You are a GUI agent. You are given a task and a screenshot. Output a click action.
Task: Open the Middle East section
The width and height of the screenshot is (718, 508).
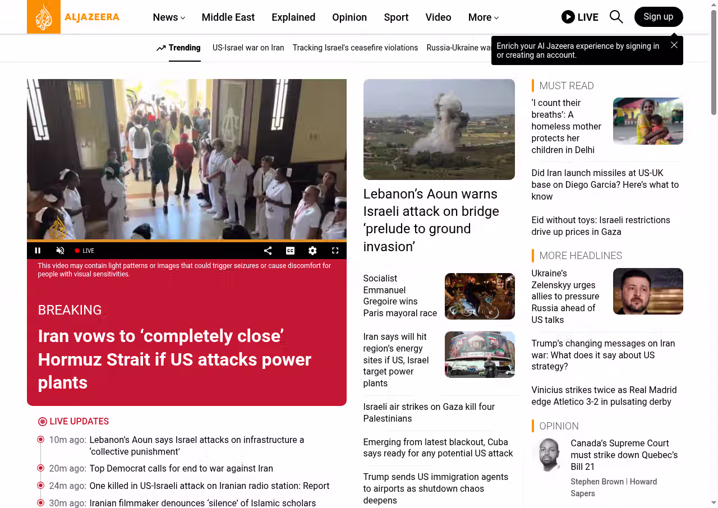click(x=228, y=17)
